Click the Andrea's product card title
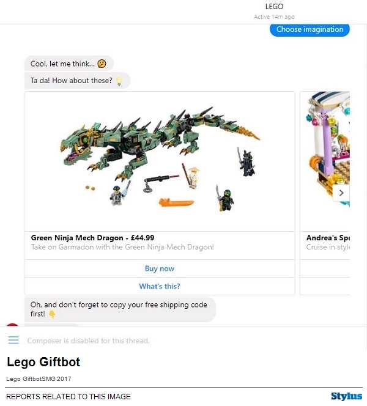 [328, 238]
